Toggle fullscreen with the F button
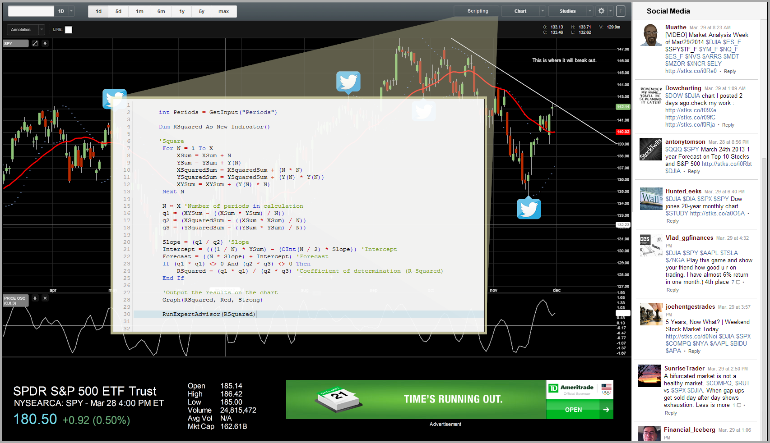 pyautogui.click(x=621, y=11)
